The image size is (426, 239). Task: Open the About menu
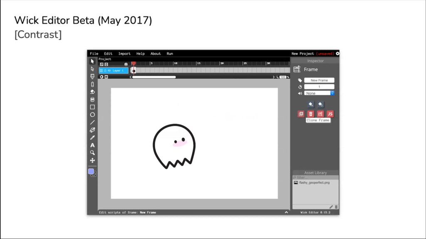point(156,54)
